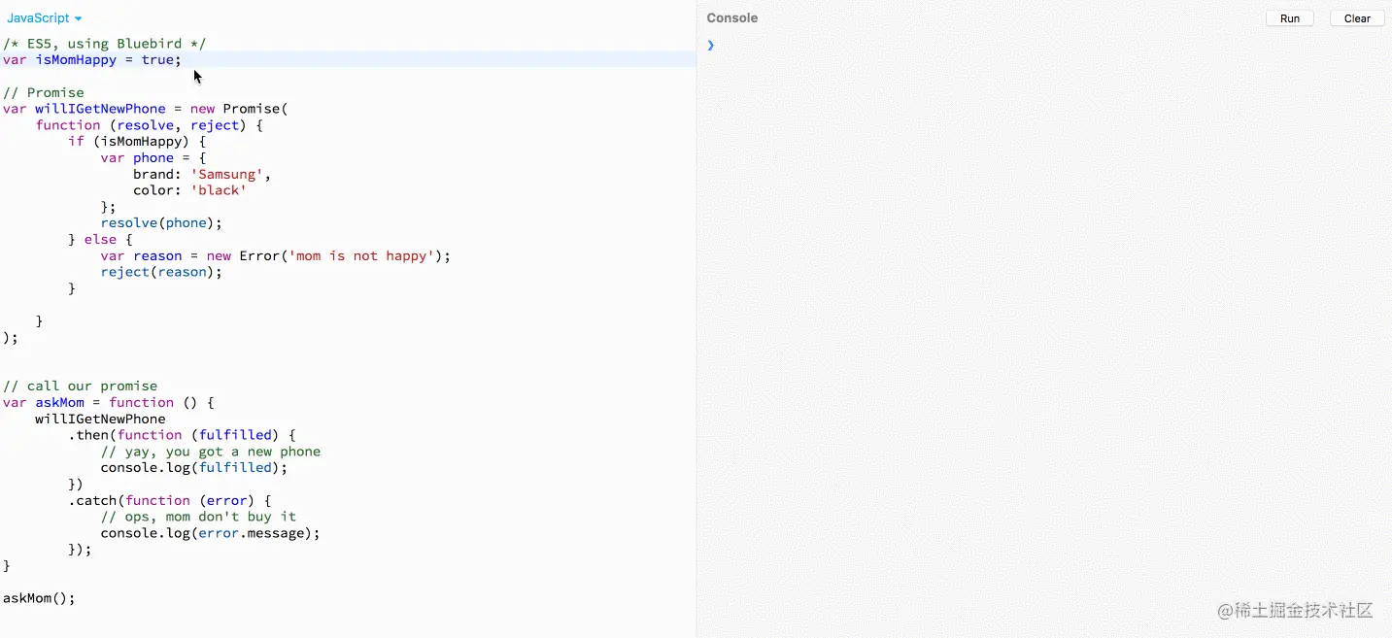This screenshot has height=638, width=1392.
Task: Place cursor in 'var isMomHappy = true;' line
Action: [92, 60]
